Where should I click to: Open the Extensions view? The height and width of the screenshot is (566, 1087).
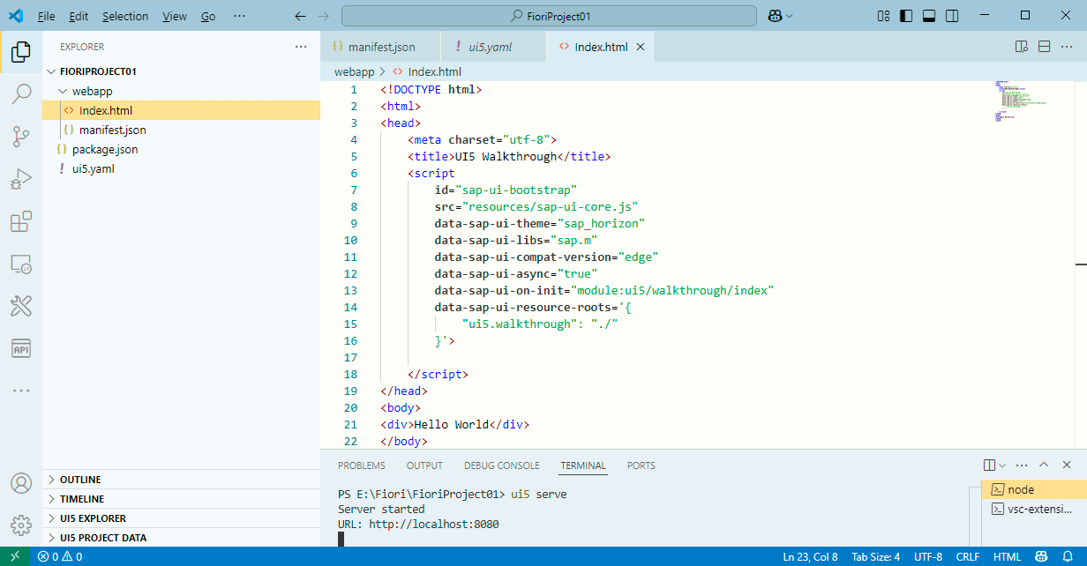pyautogui.click(x=21, y=221)
